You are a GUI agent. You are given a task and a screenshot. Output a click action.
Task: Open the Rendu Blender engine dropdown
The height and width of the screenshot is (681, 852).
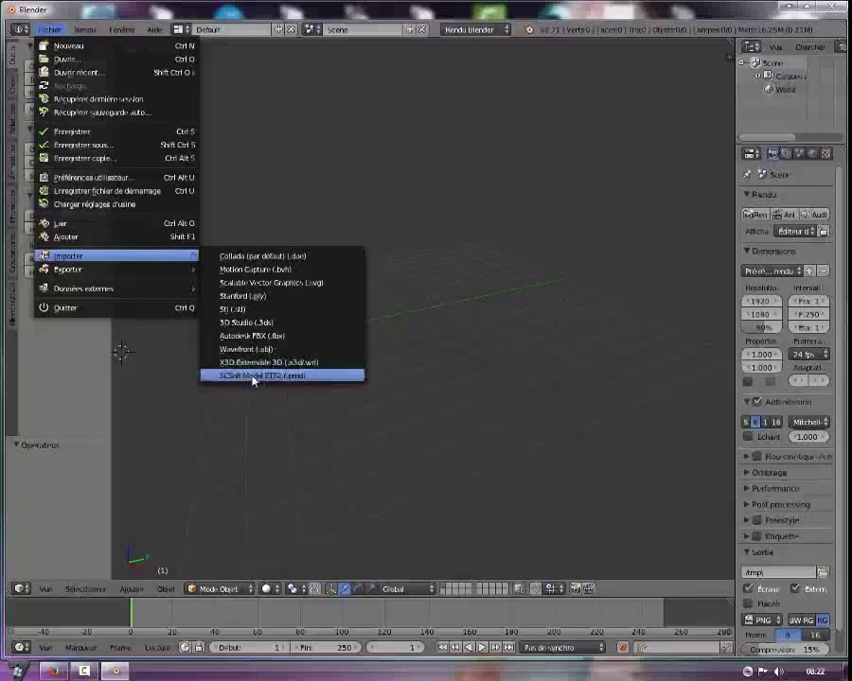pyautogui.click(x=476, y=30)
